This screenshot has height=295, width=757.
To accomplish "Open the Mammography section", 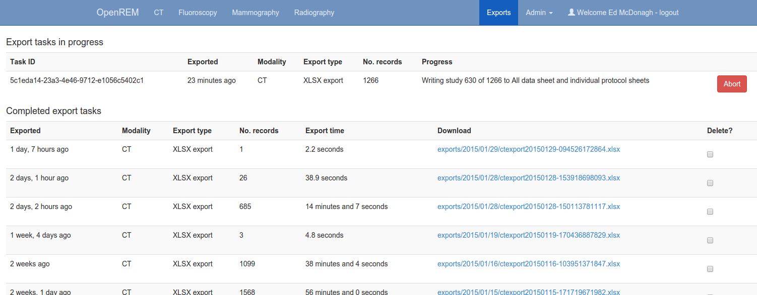I will (x=256, y=13).
